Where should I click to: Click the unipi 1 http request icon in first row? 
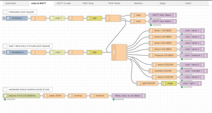point(52,18)
